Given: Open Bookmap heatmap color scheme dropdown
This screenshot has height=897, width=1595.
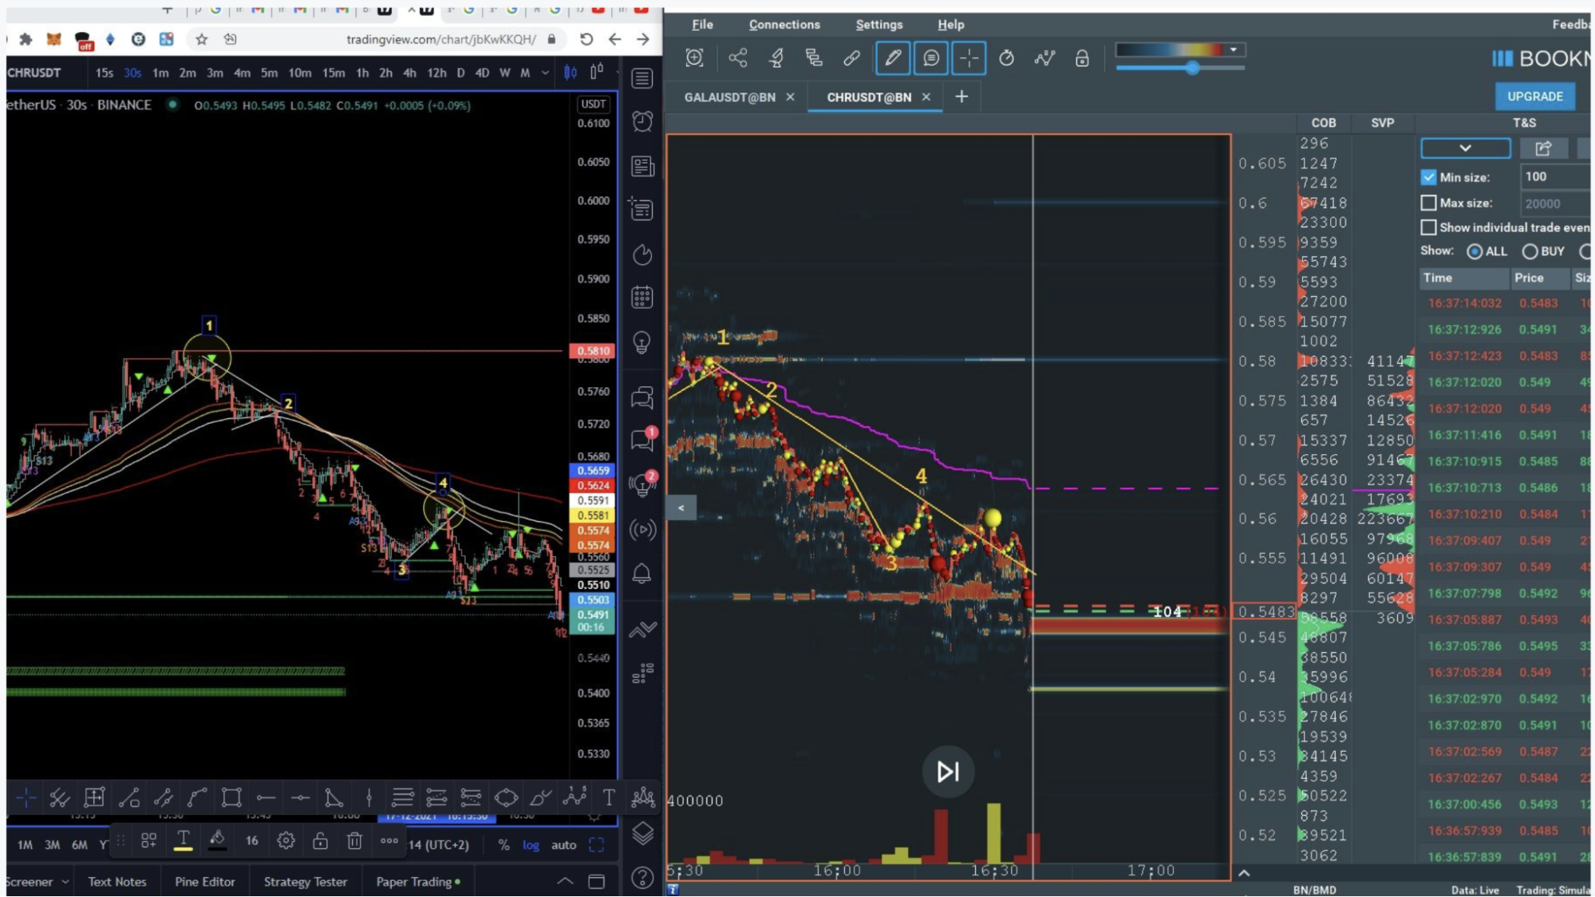Looking at the screenshot, I should point(1234,50).
